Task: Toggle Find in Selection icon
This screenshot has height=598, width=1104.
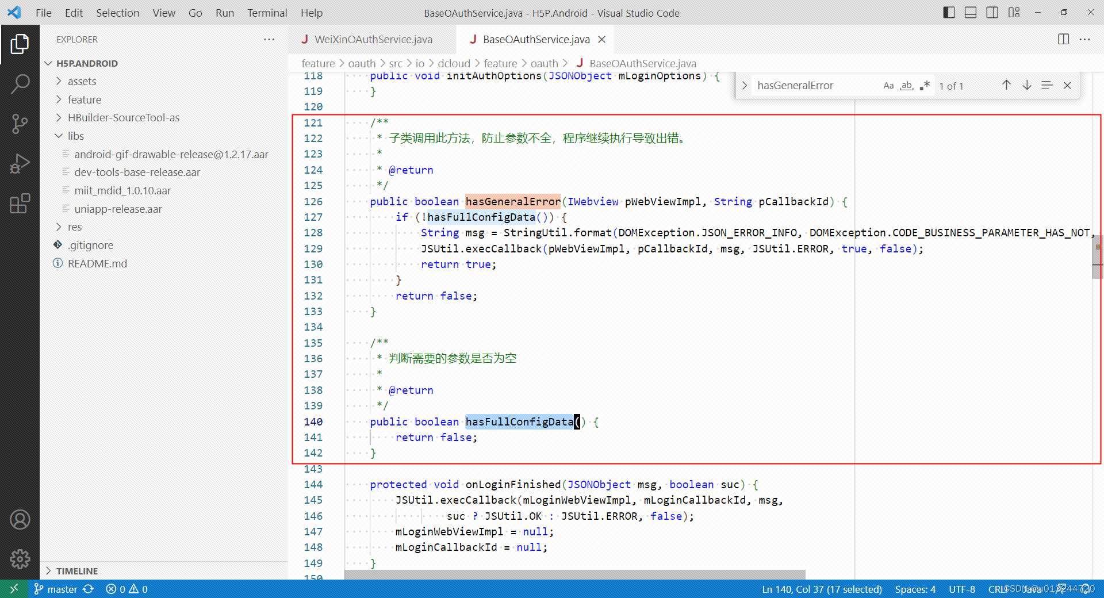Action: click(1047, 85)
